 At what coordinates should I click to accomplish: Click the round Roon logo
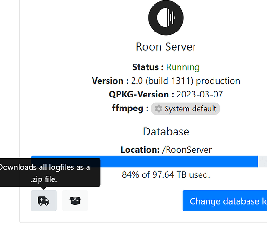pyautogui.click(x=166, y=18)
